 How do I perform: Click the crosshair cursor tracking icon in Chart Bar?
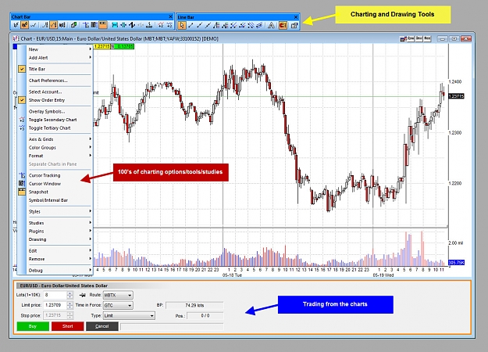(86, 25)
